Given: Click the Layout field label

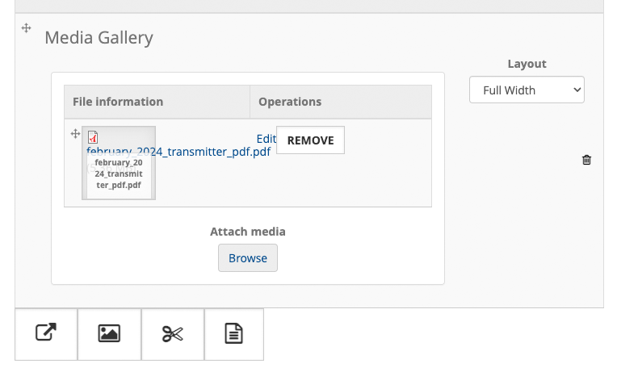Looking at the screenshot, I should pyautogui.click(x=527, y=64).
